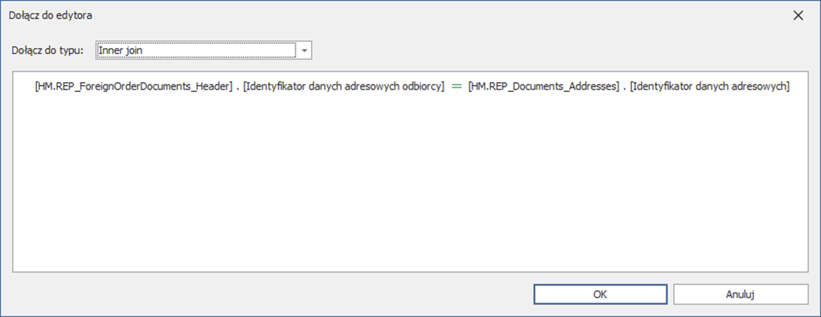821x317 pixels.
Task: Click the dot after Documents_Addresses
Action: (x=624, y=88)
